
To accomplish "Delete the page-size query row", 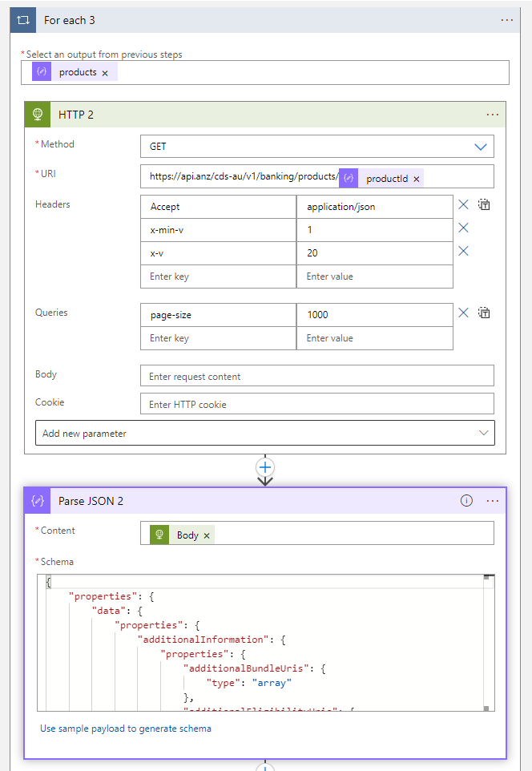I will point(463,313).
